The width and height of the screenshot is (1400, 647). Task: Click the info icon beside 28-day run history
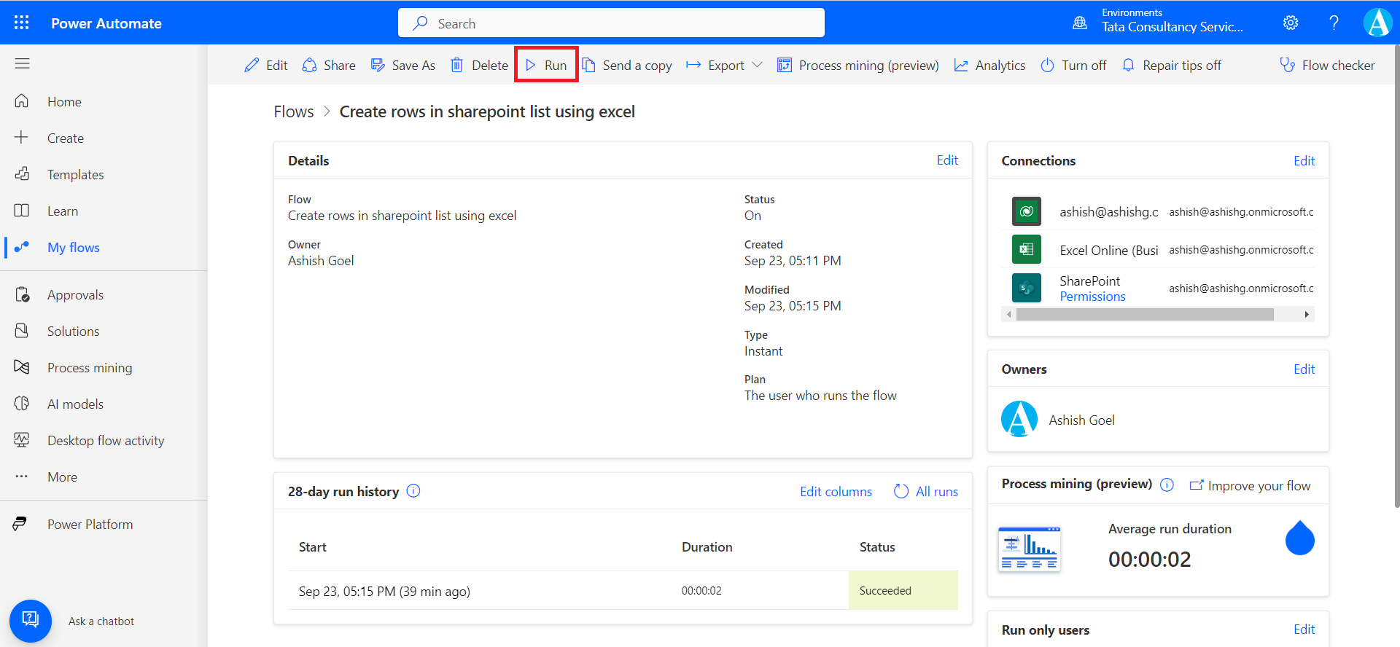pyautogui.click(x=413, y=491)
